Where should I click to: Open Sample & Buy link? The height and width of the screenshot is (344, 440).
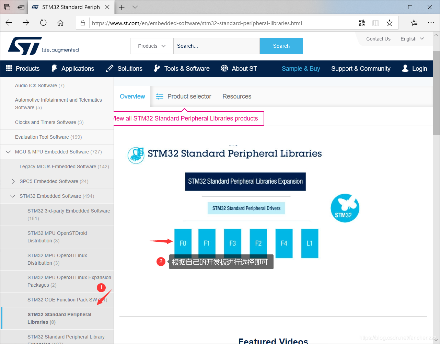click(301, 69)
